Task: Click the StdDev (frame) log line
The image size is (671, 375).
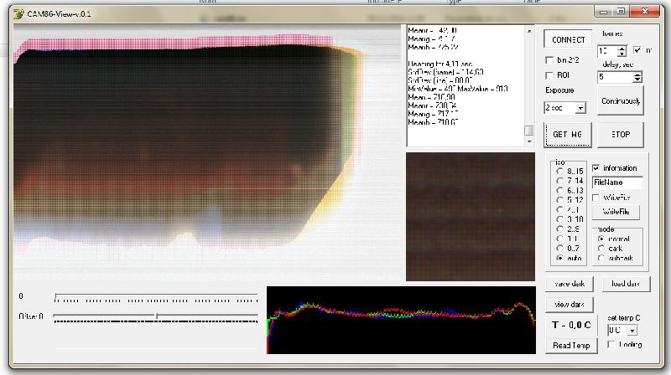Action: (445, 72)
